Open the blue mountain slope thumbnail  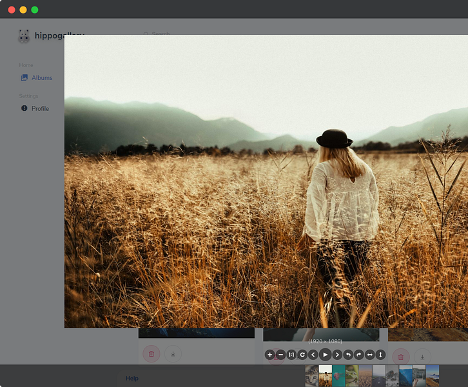[406, 376]
